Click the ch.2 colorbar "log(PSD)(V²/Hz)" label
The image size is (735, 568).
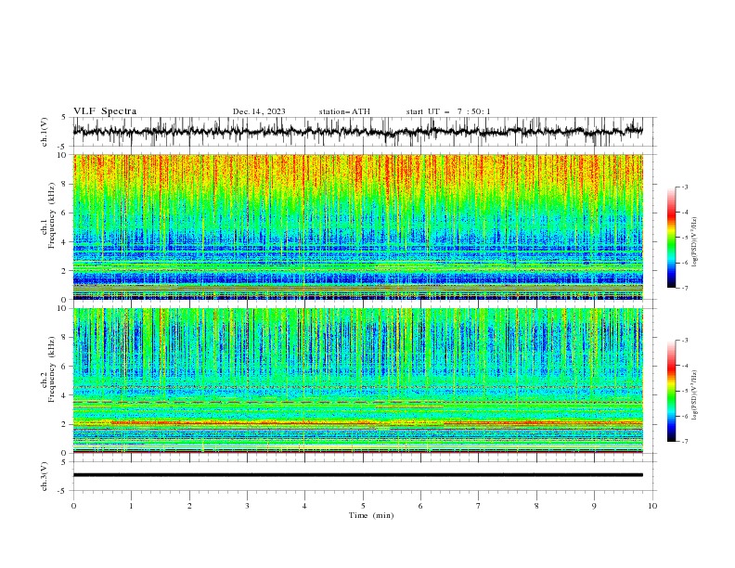[694, 394]
